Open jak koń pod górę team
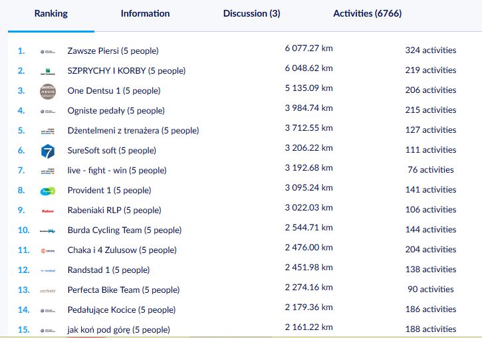Viewport: 482px width, 338px height. coord(118,330)
